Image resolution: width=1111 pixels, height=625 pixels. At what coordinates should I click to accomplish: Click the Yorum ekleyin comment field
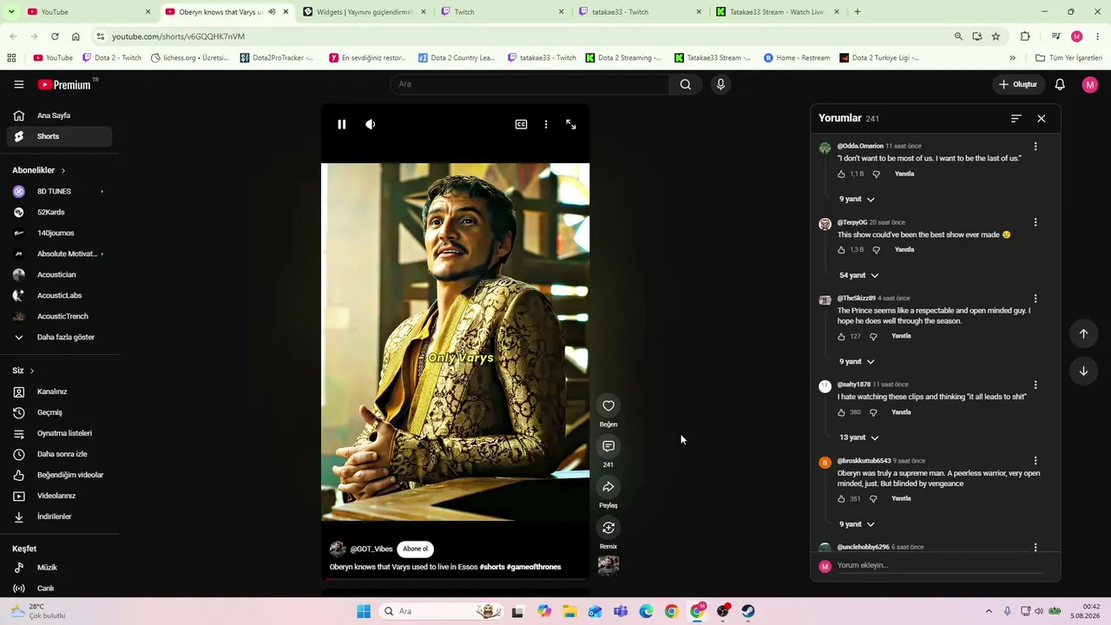(940, 565)
